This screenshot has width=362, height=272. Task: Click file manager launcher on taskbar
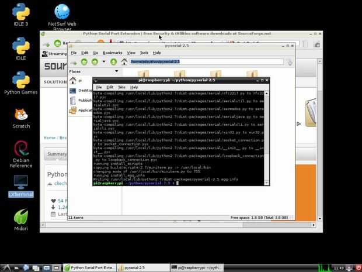pos(16,268)
